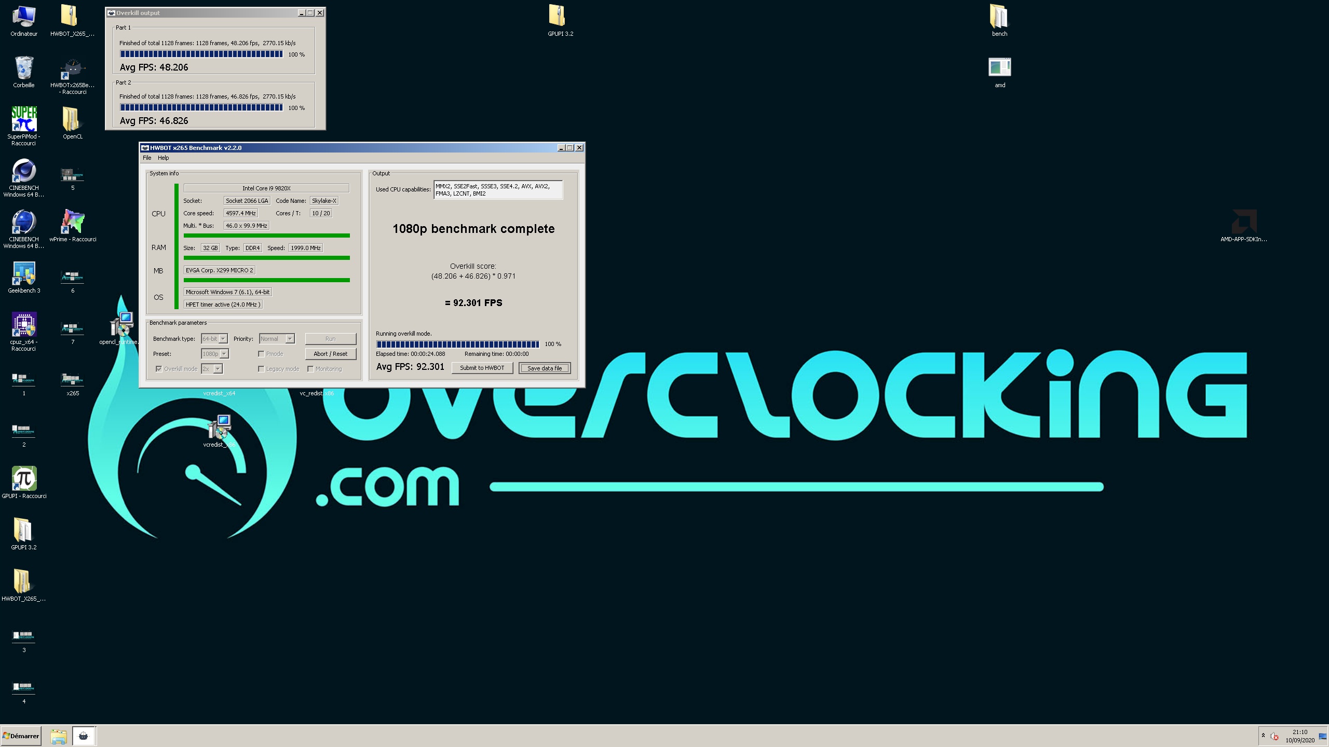Open the desktop screenshot named 1

(x=24, y=383)
